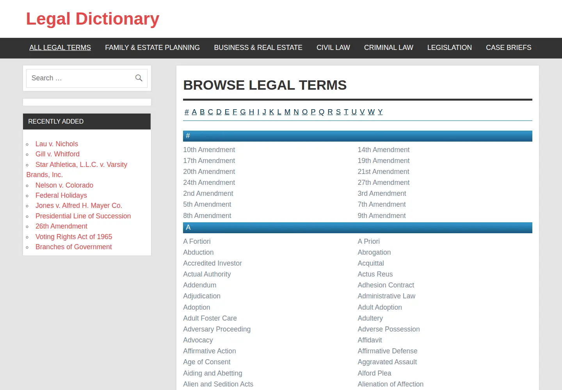
Task: View Presidential Line of Succession entry
Action: point(83,216)
